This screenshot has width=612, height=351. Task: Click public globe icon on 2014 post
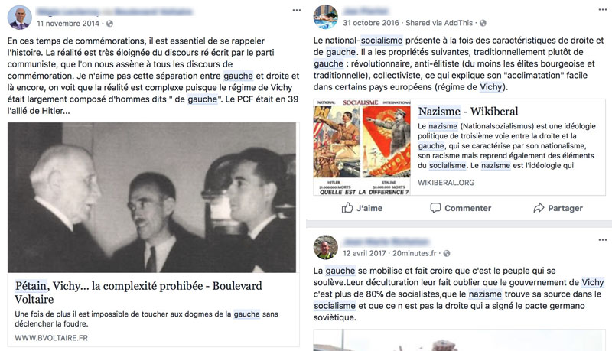tap(109, 24)
